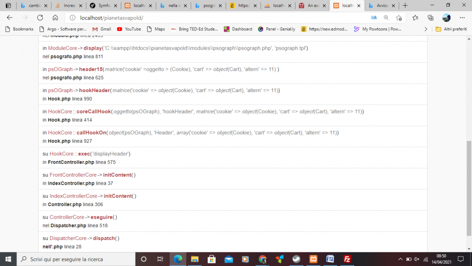Close the 'Symfo' tab

click(116, 6)
